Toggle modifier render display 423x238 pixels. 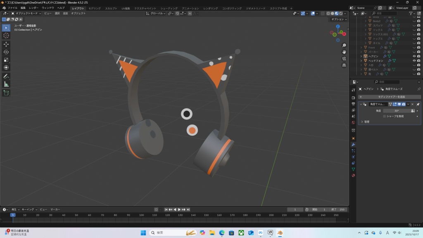[x=404, y=104]
